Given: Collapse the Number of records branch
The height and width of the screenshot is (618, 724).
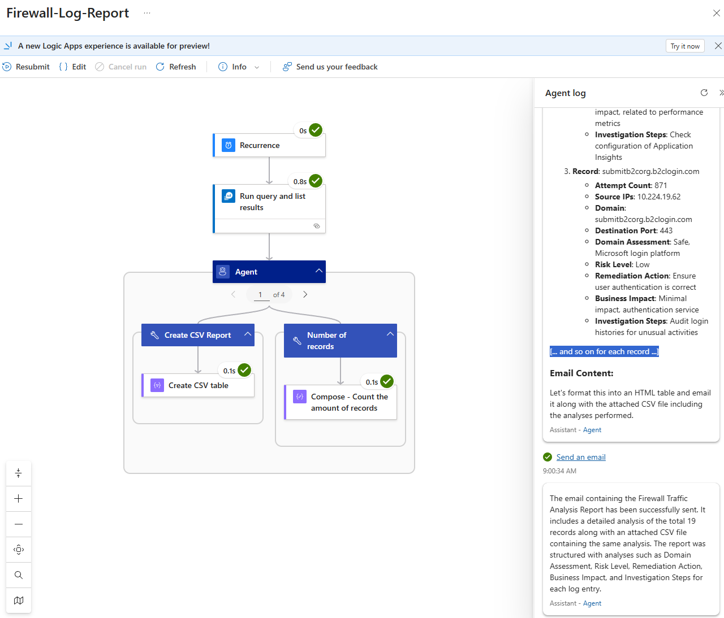Looking at the screenshot, I should pyautogui.click(x=390, y=334).
